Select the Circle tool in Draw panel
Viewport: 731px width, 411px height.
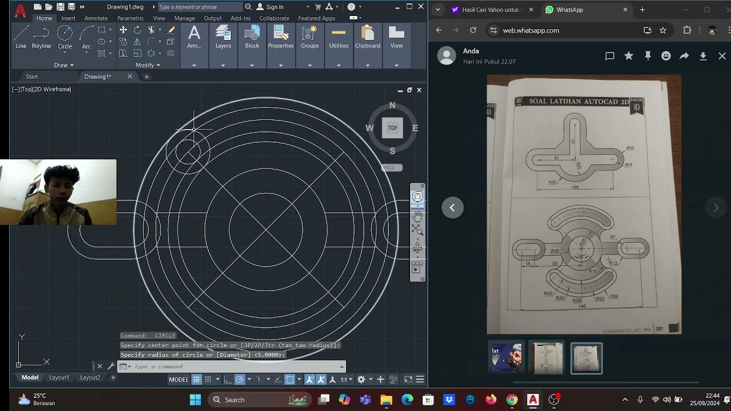(x=65, y=38)
